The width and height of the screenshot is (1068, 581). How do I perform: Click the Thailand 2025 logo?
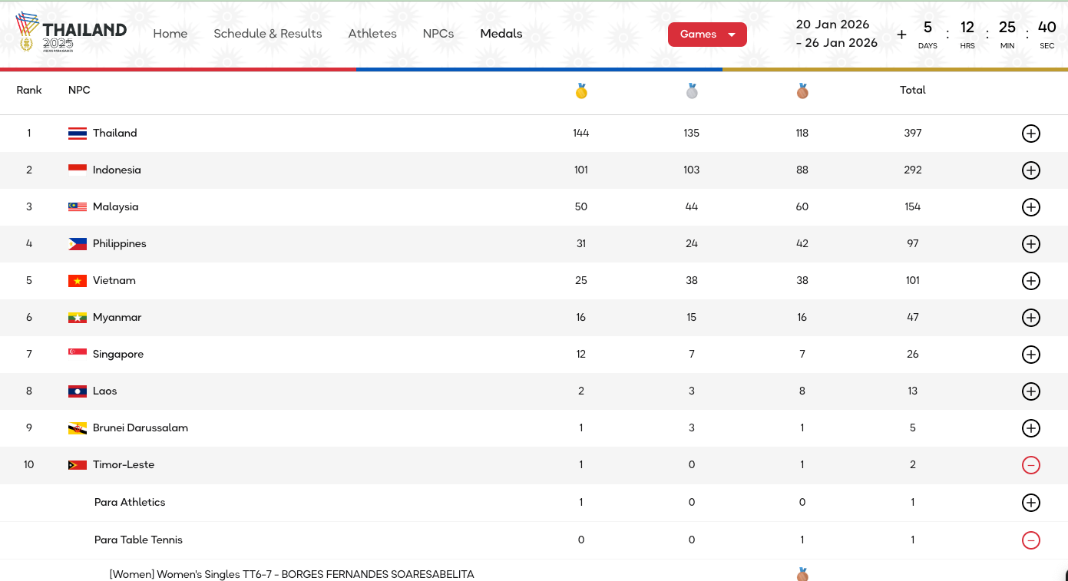[x=71, y=33]
